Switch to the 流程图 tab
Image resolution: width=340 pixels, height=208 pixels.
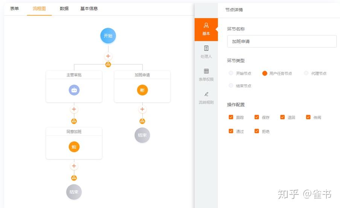tap(39, 9)
